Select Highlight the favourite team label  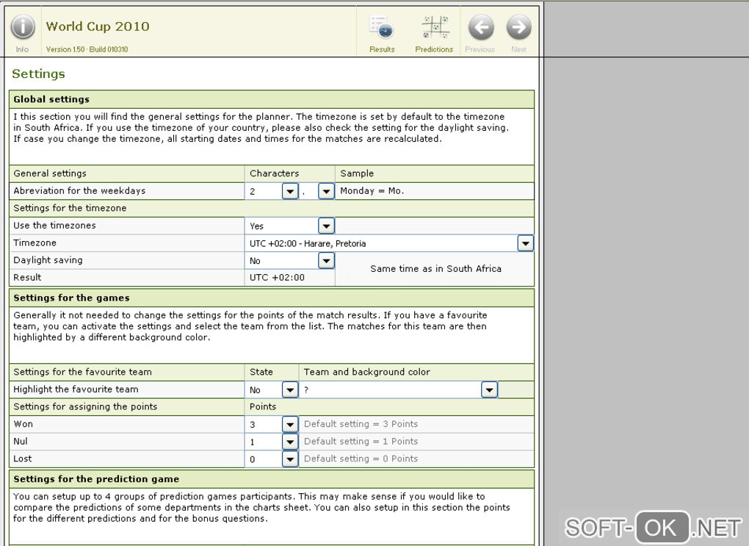coord(76,389)
